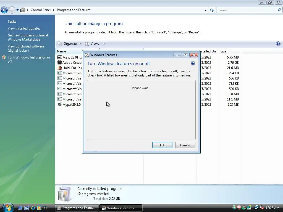Image resolution: width=283 pixels, height=212 pixels.
Task: Select the Adobe Creative program icon
Action: tap(60, 62)
